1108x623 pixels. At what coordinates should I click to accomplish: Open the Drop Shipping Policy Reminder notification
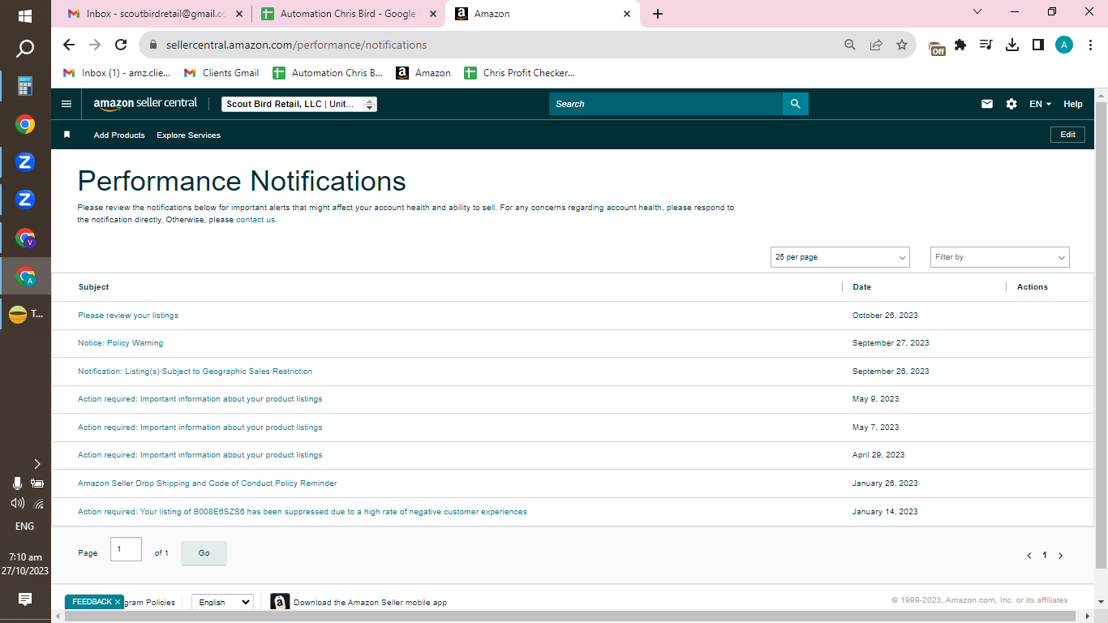tap(207, 483)
